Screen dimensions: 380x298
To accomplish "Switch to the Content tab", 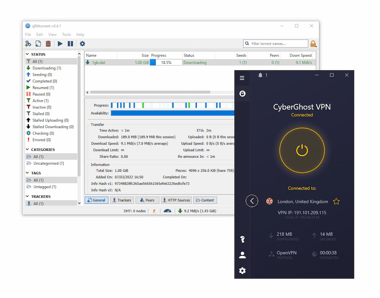I will pyautogui.click(x=205, y=200).
